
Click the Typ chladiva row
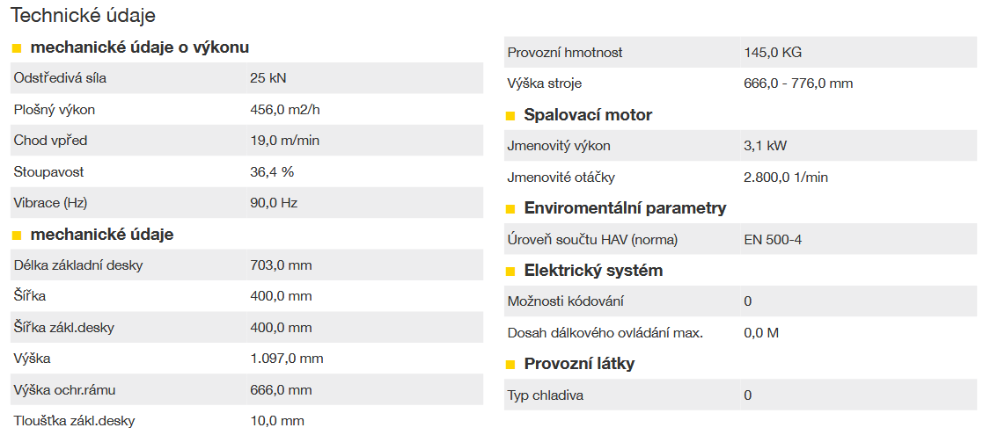740,395
